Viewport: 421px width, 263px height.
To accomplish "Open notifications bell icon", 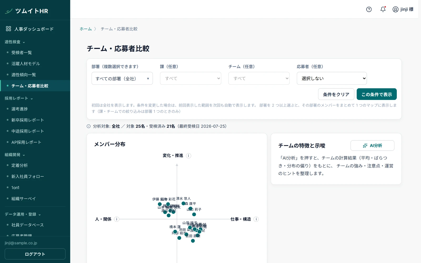I will tap(383, 9).
